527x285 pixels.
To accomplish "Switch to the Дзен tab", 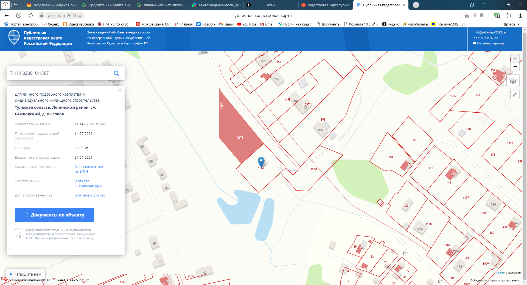I will click(271, 5).
